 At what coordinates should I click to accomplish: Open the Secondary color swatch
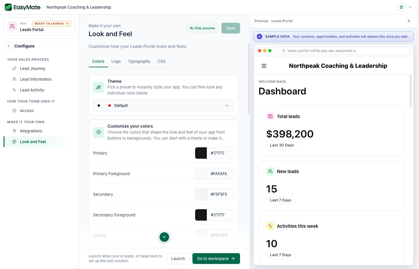(201, 194)
